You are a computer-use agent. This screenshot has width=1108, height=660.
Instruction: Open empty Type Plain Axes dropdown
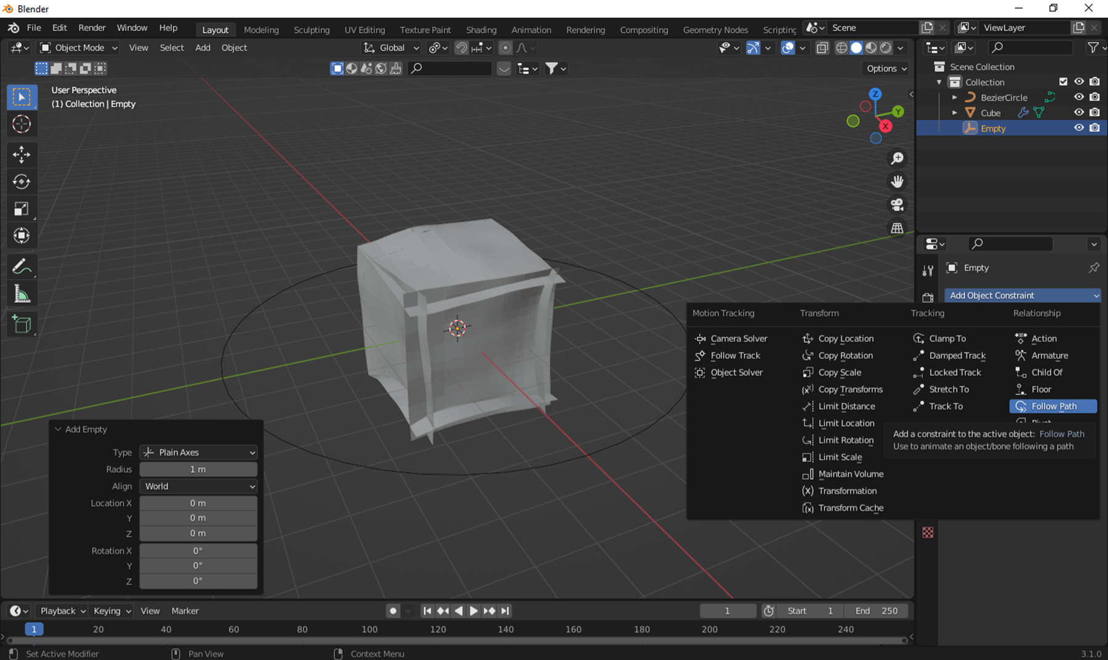click(198, 453)
